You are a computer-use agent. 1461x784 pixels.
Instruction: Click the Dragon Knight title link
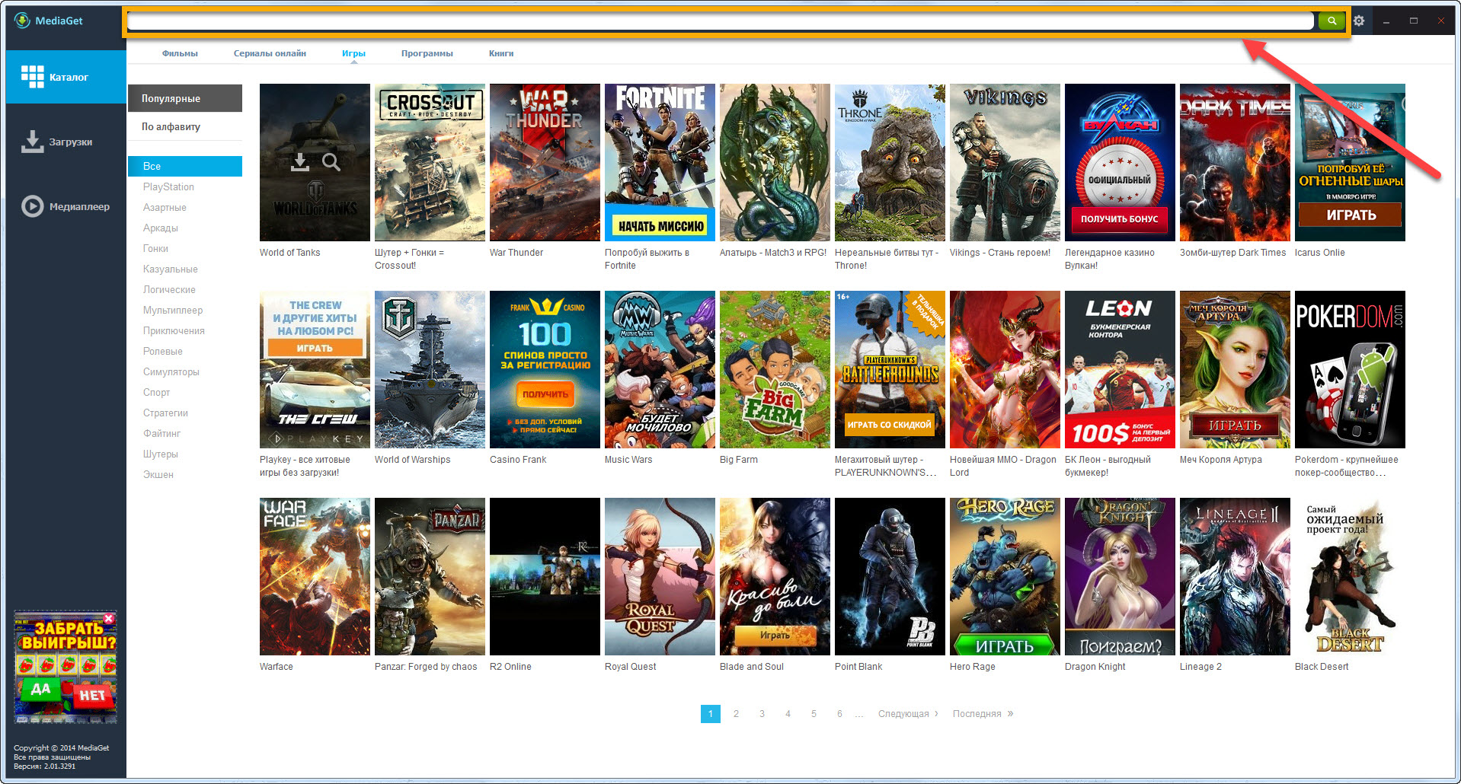click(1095, 667)
